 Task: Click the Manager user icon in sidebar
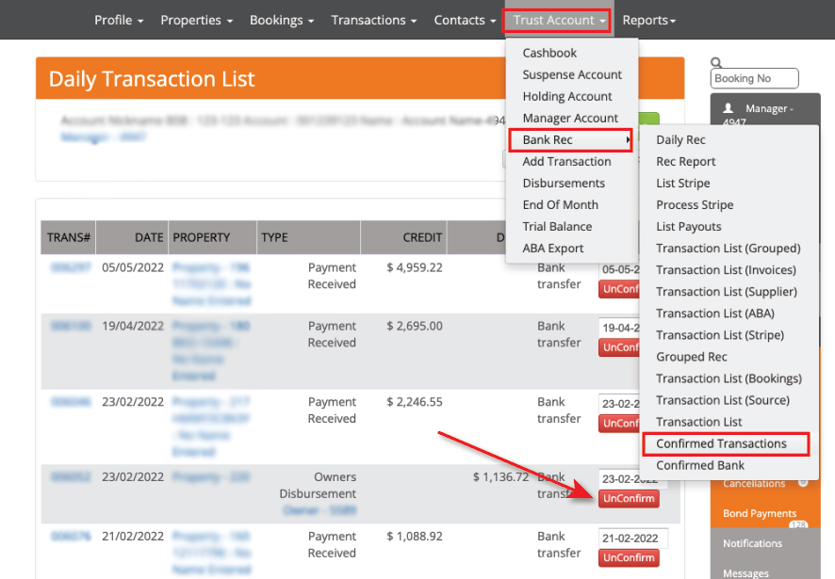click(x=728, y=109)
